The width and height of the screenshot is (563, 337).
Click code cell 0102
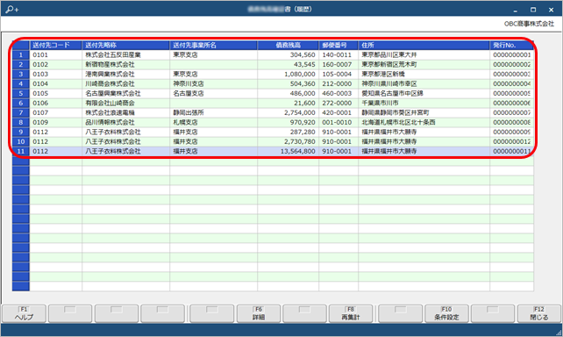click(x=55, y=65)
